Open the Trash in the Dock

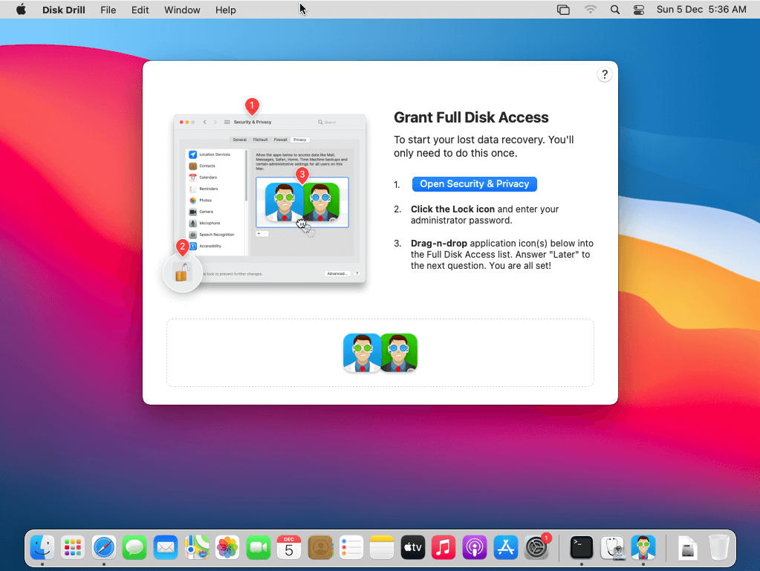(x=719, y=548)
